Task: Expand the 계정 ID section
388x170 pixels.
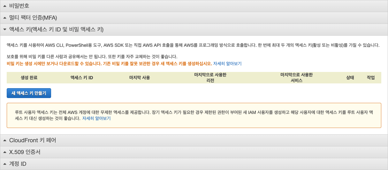Action: [194, 164]
